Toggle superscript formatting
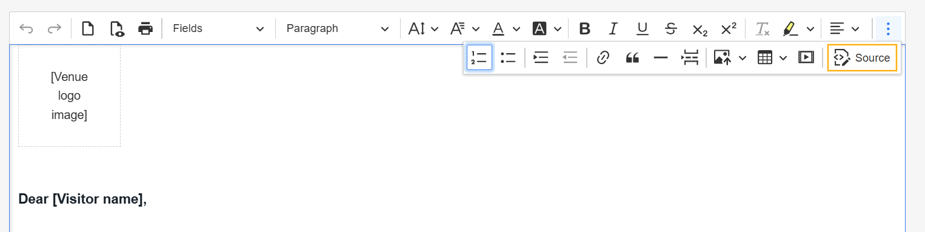 [x=728, y=28]
